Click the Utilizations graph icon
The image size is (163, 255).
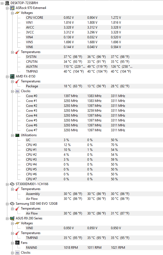pyautogui.click(x=17, y=135)
